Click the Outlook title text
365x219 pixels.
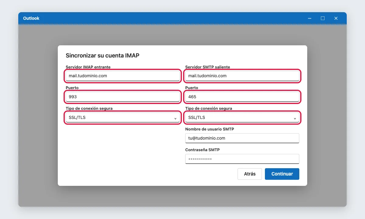coord(31,18)
